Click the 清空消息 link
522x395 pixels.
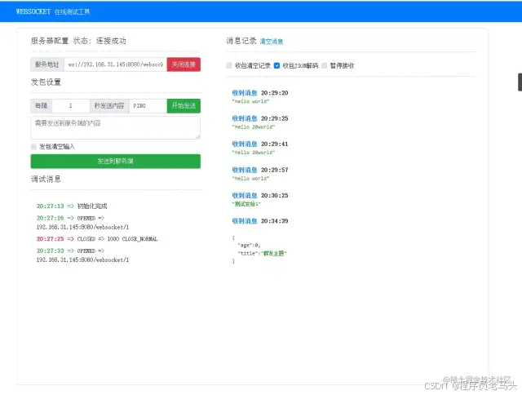[x=272, y=41]
